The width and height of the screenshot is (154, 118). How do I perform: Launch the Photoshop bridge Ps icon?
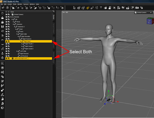point(2,49)
